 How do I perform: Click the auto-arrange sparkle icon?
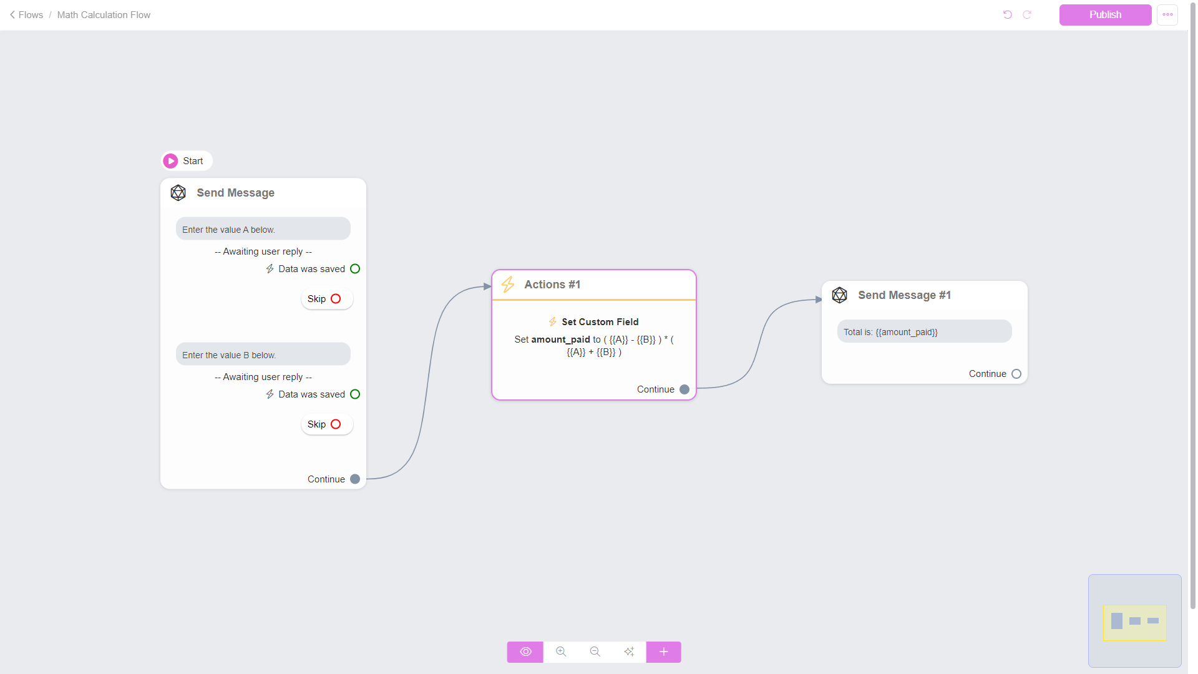(629, 652)
